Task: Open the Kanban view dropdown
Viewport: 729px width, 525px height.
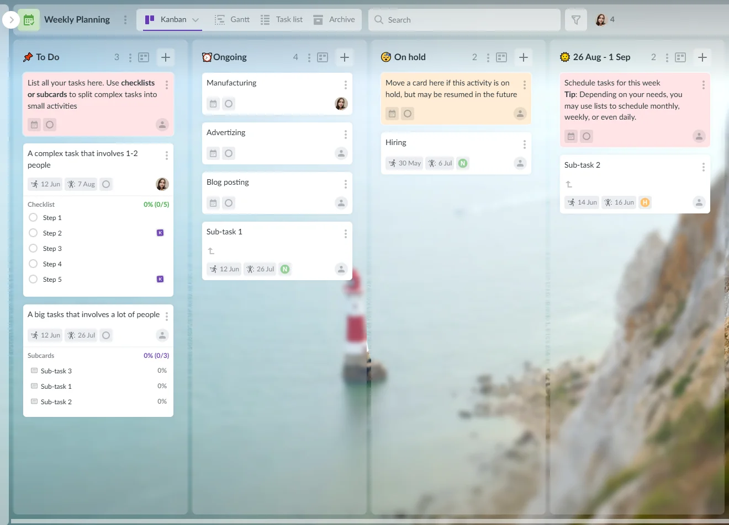Action: [195, 20]
